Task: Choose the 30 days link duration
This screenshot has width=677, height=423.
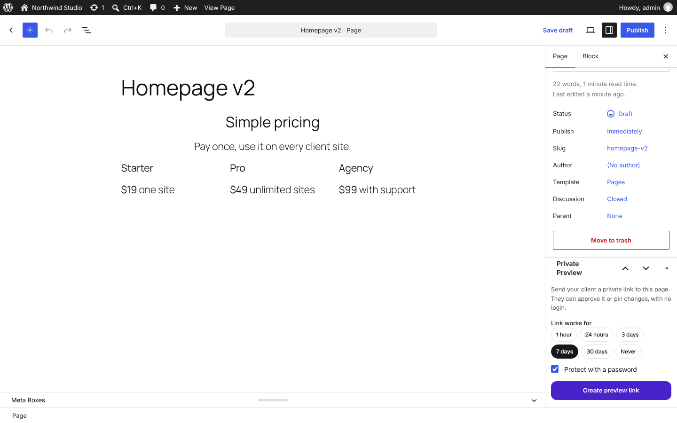Action: pos(597,352)
